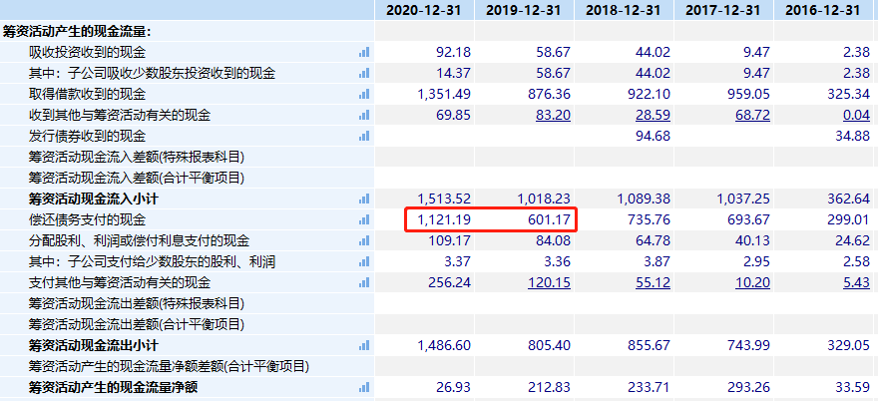878x401 pixels.
Task: Open chart icon for 分配股利、利润或偿付利息支付的现金
Action: click(363, 240)
